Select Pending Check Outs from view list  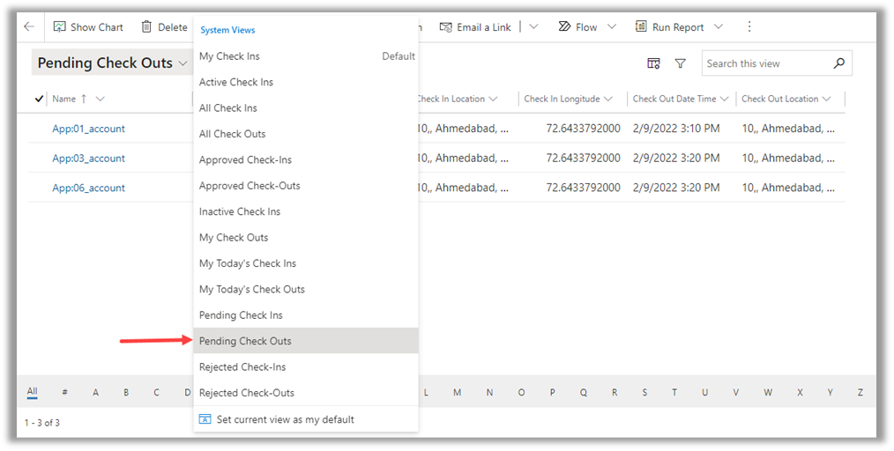245,341
